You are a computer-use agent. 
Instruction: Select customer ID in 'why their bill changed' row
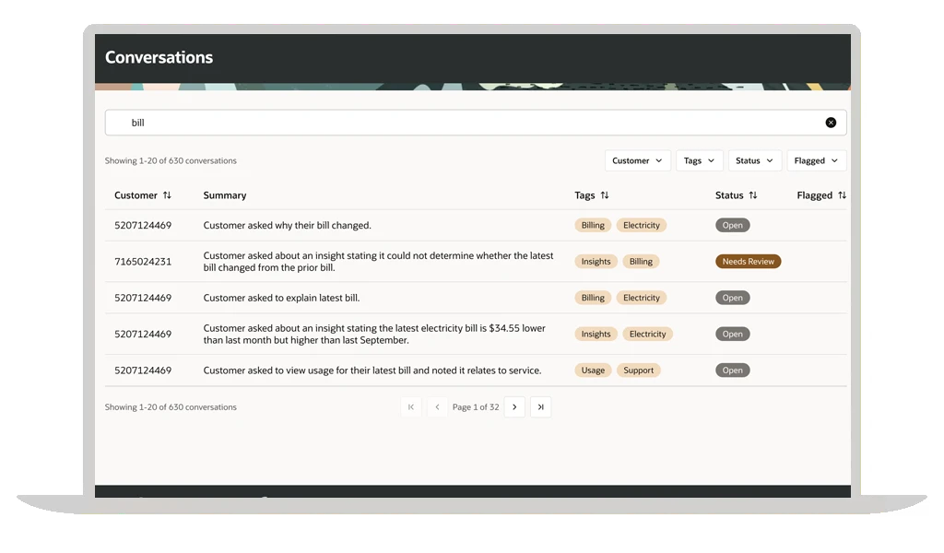pos(143,226)
